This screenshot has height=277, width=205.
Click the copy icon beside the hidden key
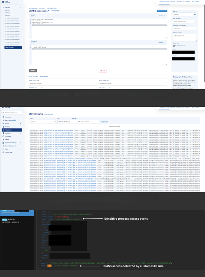click(174, 46)
